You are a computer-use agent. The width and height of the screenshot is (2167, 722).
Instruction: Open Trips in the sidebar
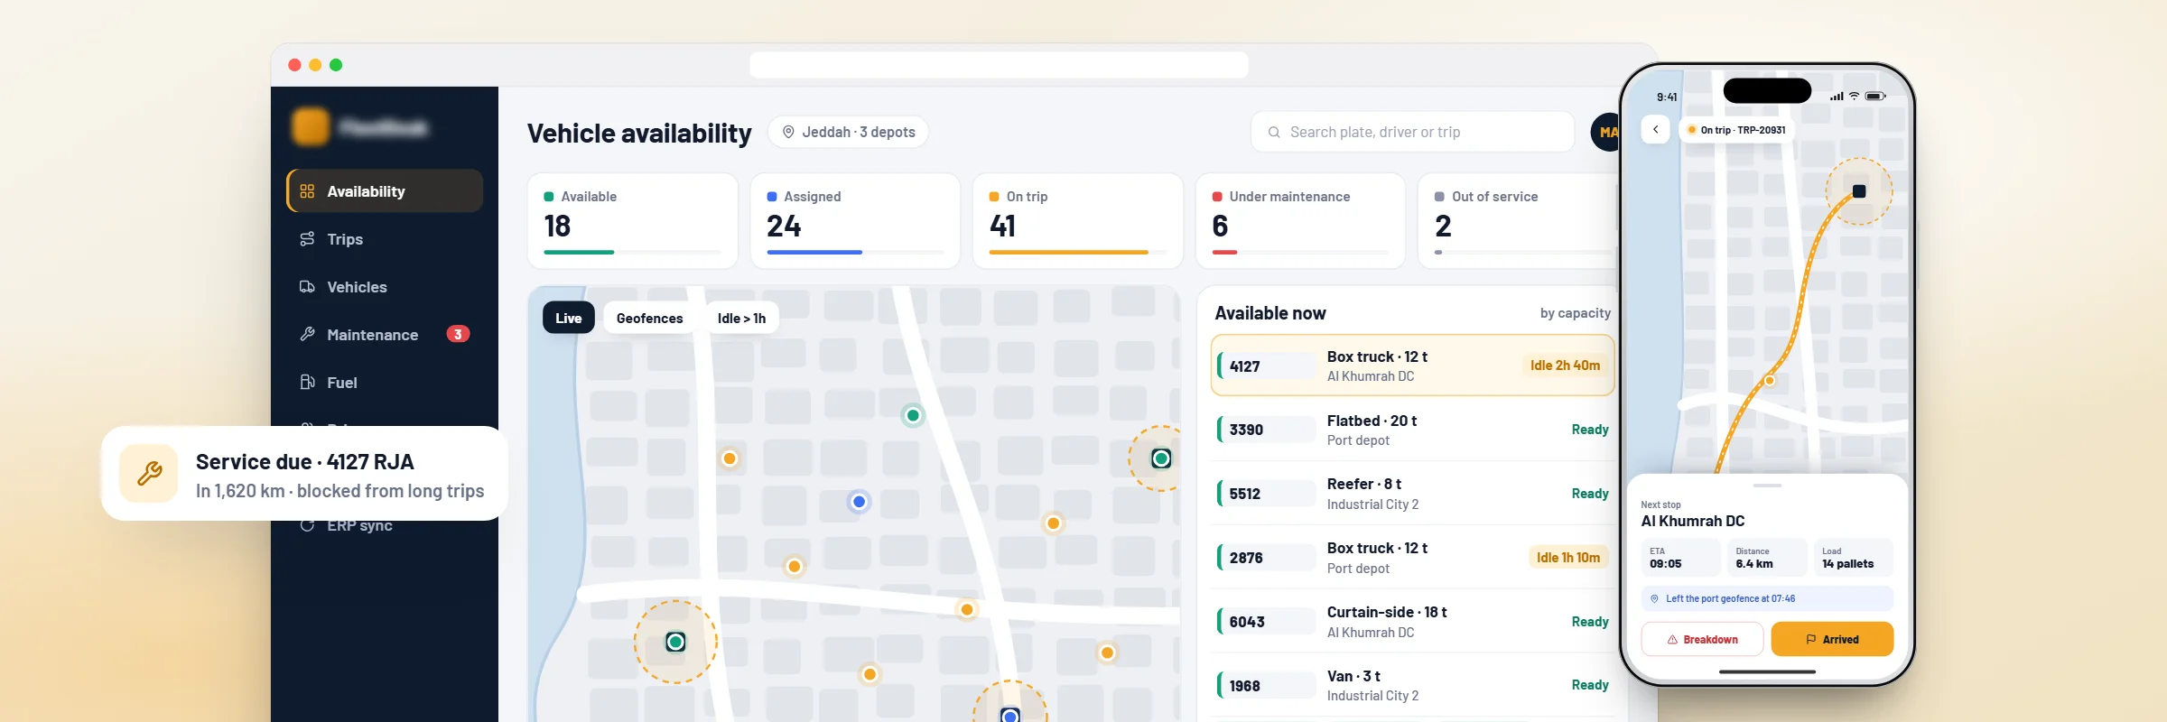[x=385, y=239]
